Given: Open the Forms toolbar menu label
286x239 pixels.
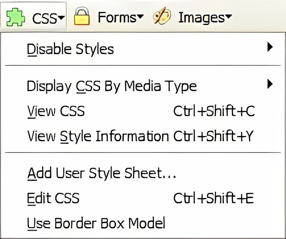Looking at the screenshot, I should (x=117, y=18).
